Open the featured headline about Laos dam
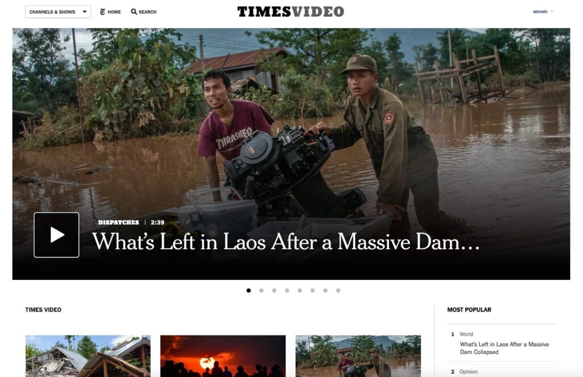The width and height of the screenshot is (583, 377). 286,242
